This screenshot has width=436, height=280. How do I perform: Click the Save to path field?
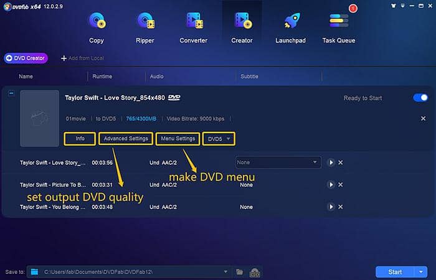[x=130, y=272]
